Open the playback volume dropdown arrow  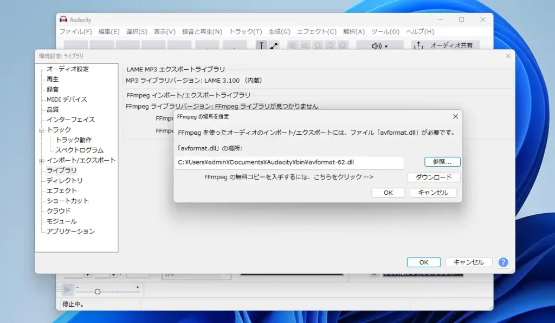(x=386, y=45)
